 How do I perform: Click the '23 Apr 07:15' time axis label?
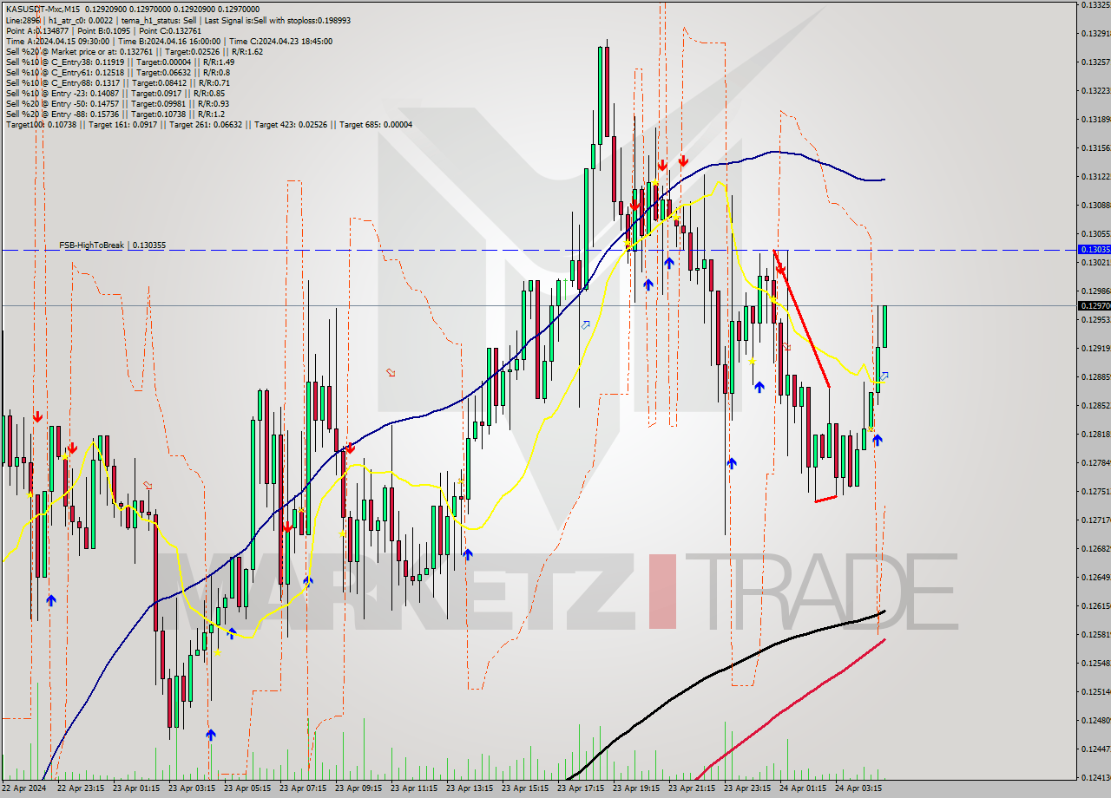pyautogui.click(x=303, y=788)
